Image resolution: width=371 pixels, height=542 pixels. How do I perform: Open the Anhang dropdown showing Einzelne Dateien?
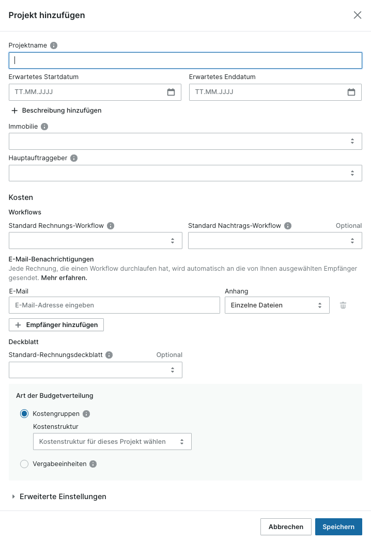tap(277, 305)
